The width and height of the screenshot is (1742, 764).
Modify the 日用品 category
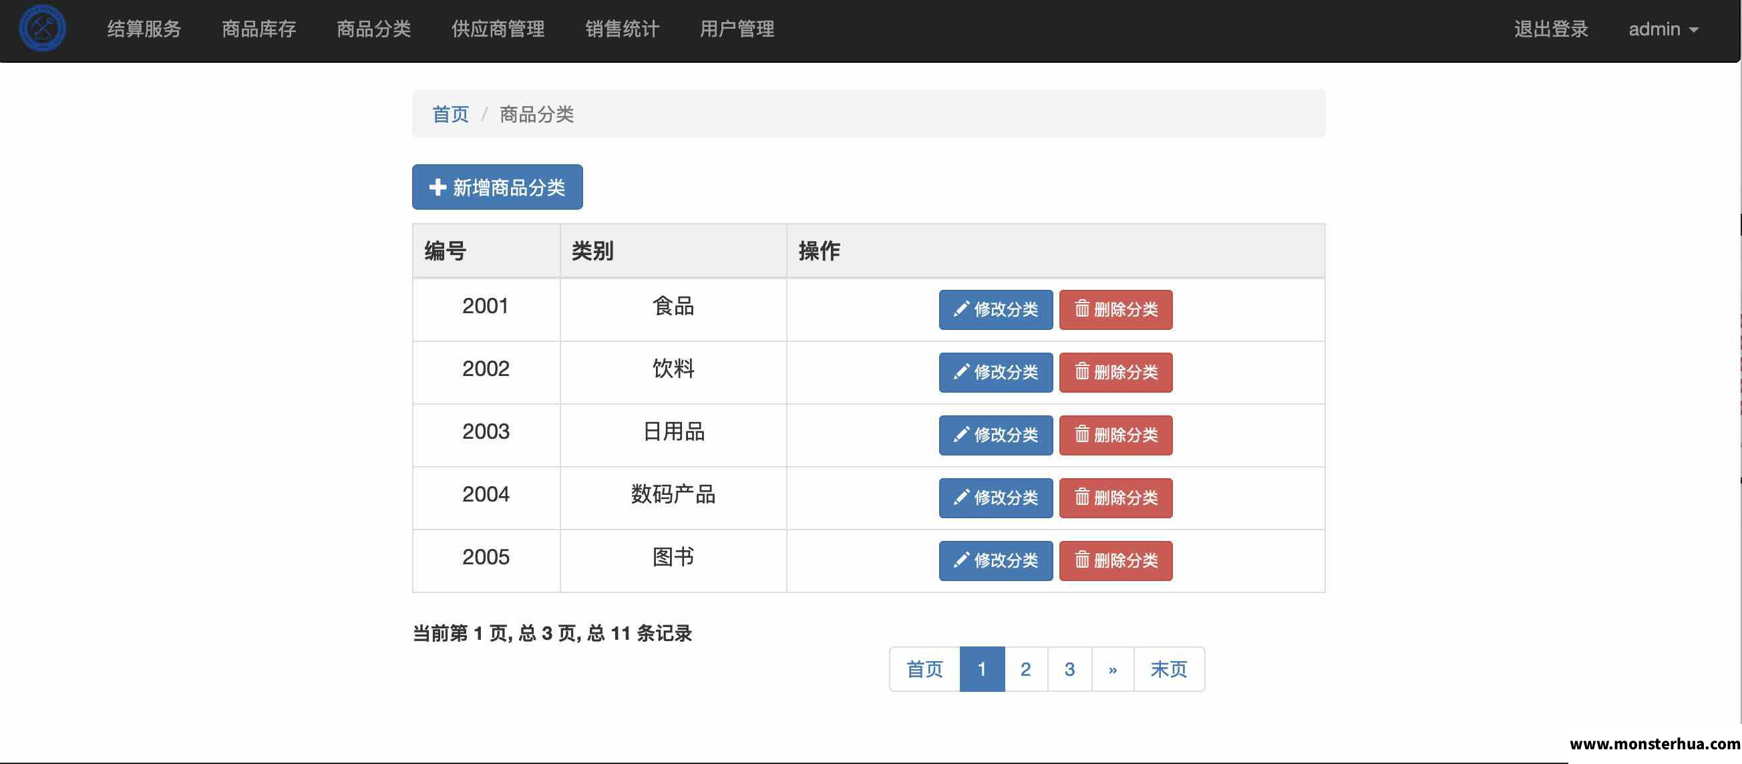click(x=995, y=435)
